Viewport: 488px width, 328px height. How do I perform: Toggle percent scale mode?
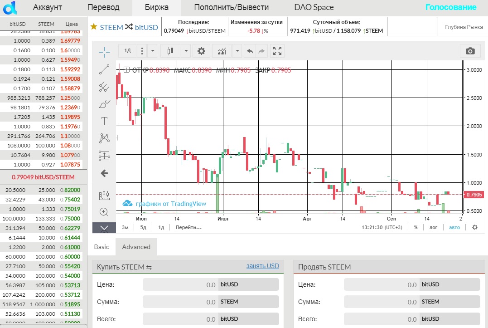tap(416, 227)
